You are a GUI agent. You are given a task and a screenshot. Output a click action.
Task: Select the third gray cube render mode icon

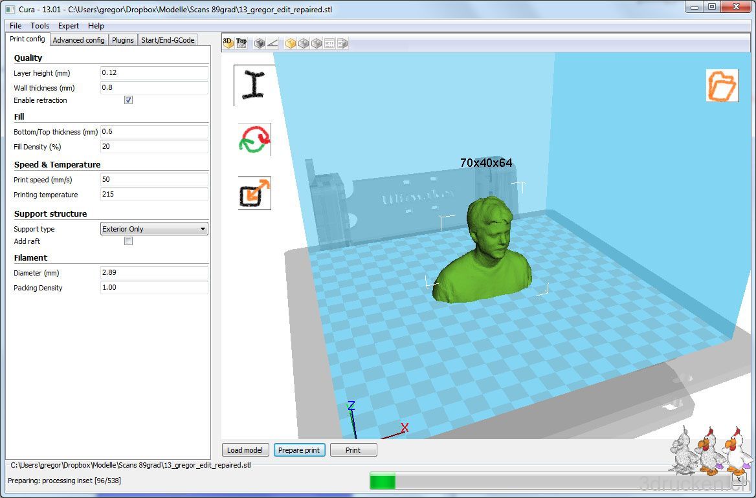point(317,43)
